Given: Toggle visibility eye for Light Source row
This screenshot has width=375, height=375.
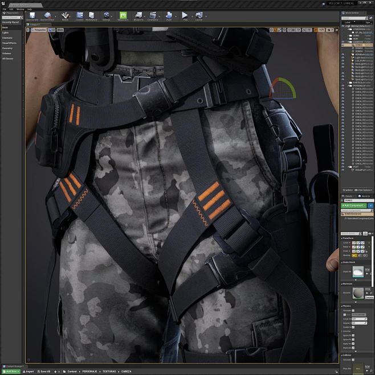Looking at the screenshot, I should [343, 57].
